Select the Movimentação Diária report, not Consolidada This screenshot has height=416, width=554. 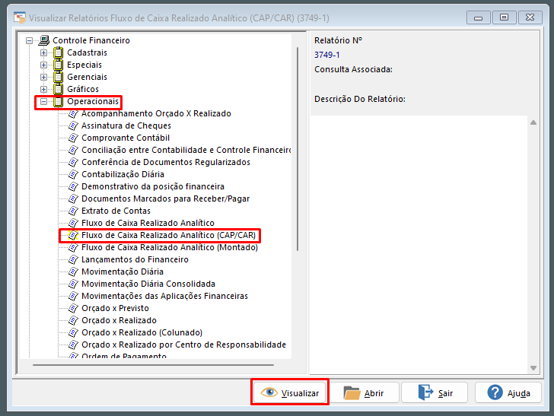point(123,272)
